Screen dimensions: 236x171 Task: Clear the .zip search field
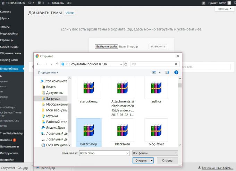[x=176, y=64]
